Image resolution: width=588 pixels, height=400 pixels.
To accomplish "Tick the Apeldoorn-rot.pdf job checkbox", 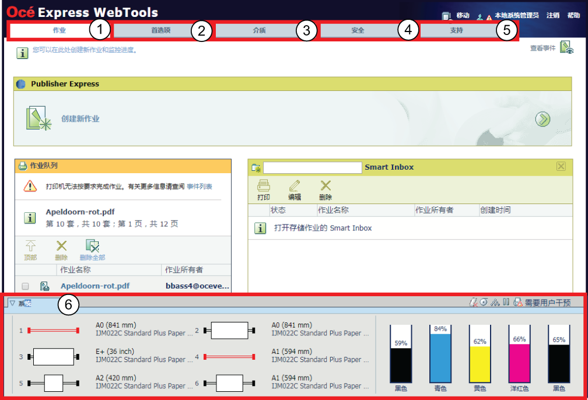I will pos(25,286).
